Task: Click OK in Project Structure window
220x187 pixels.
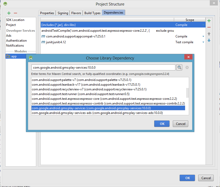Action: click(x=187, y=178)
